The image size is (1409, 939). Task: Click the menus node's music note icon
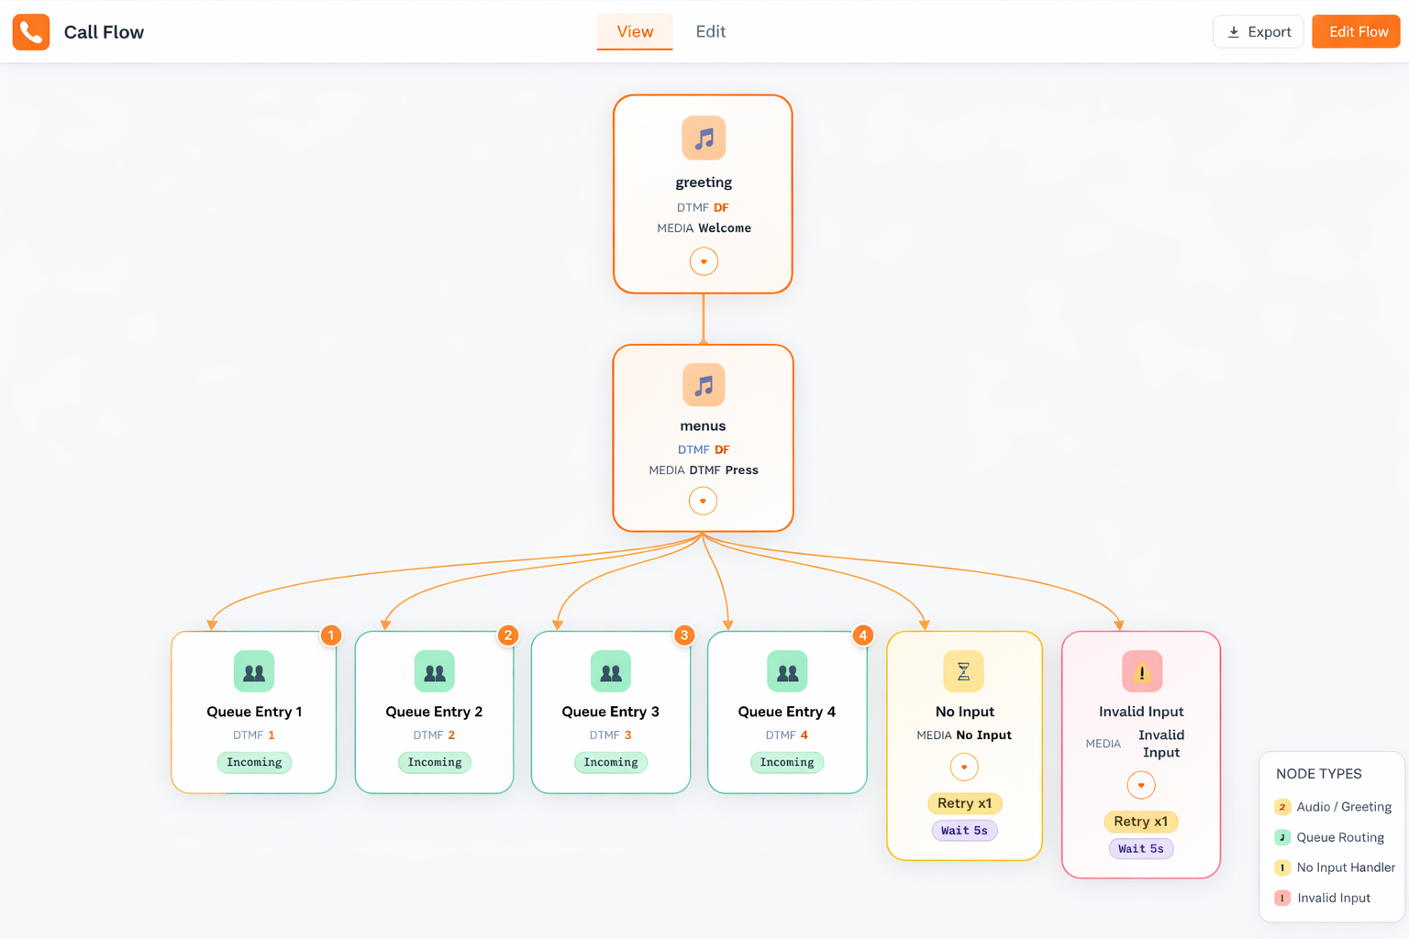[703, 385]
